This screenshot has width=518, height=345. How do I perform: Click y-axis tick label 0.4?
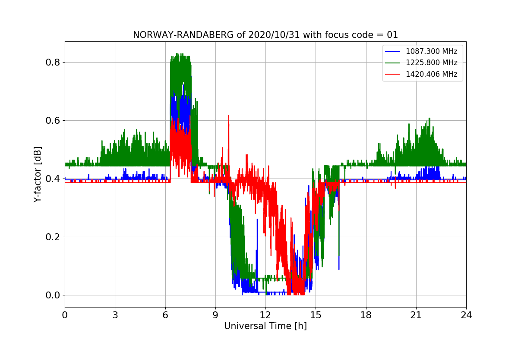[53, 179]
